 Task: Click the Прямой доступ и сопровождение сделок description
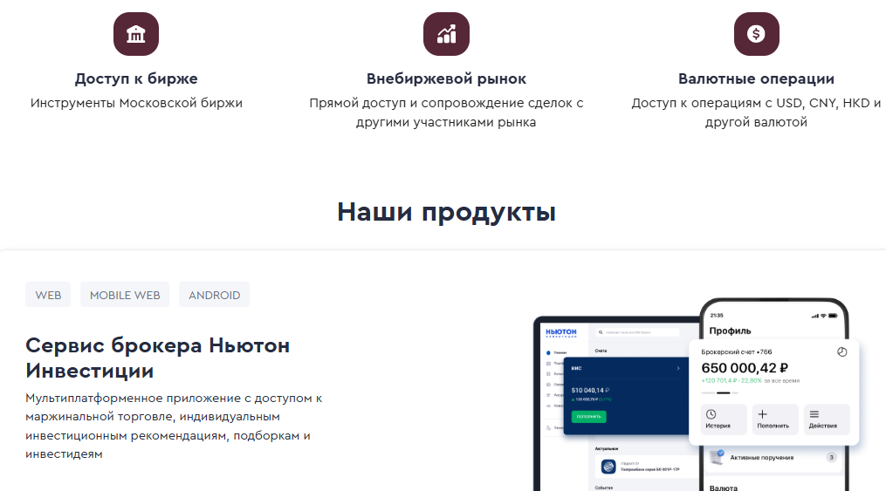click(x=446, y=113)
